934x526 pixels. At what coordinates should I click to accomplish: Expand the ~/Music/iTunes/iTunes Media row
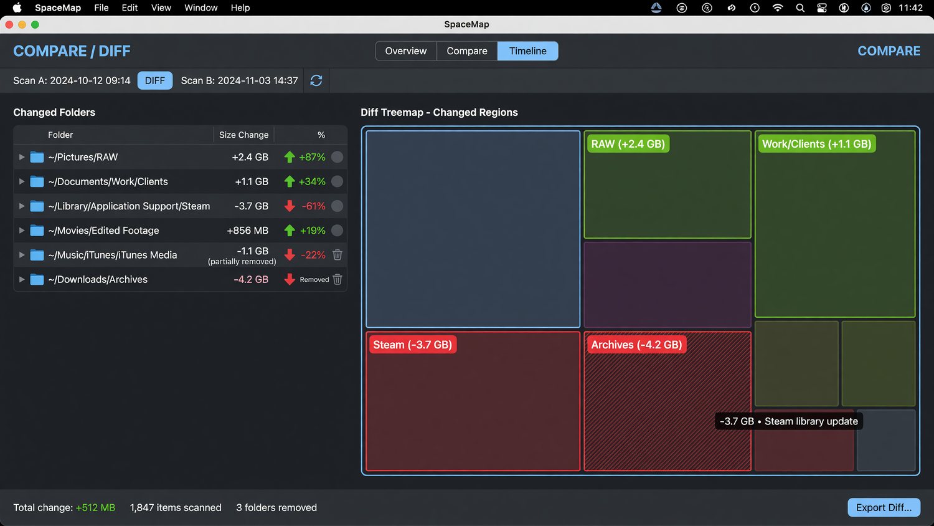22,255
